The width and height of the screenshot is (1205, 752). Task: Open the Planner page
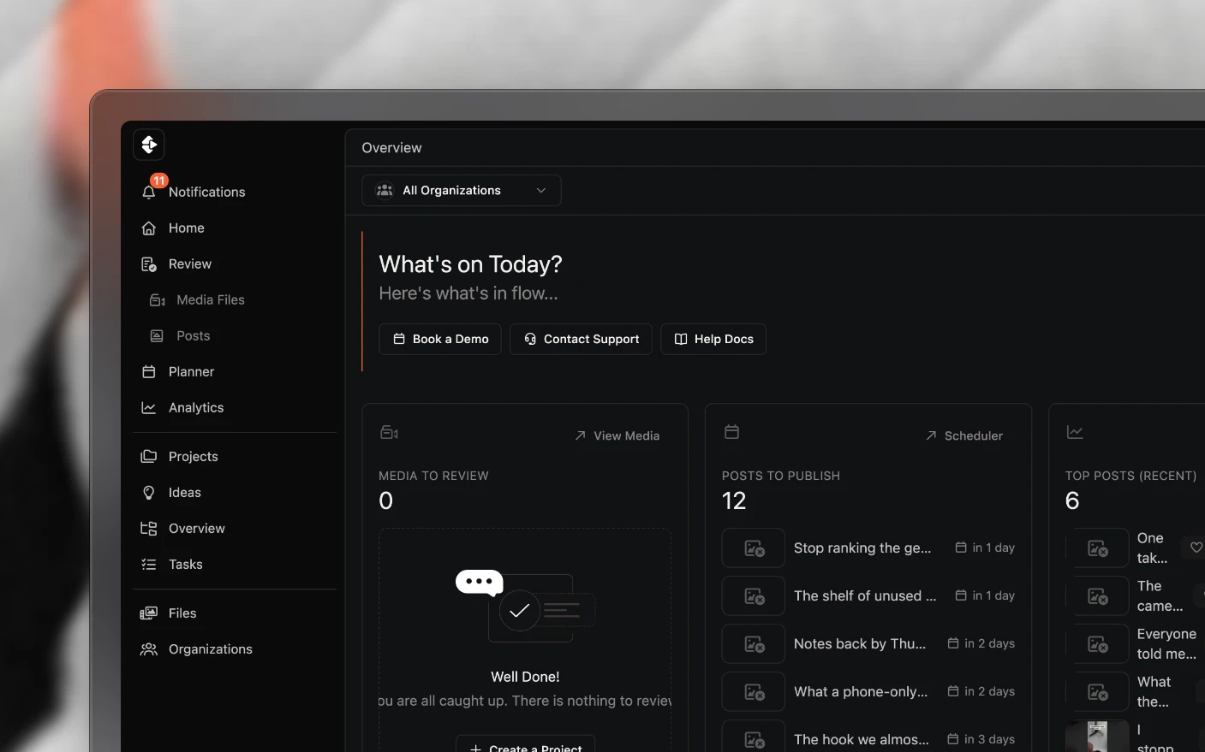pyautogui.click(x=191, y=372)
